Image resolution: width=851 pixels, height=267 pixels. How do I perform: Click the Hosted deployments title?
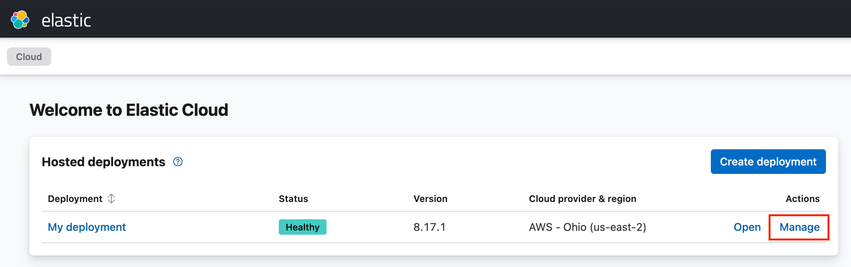click(104, 162)
